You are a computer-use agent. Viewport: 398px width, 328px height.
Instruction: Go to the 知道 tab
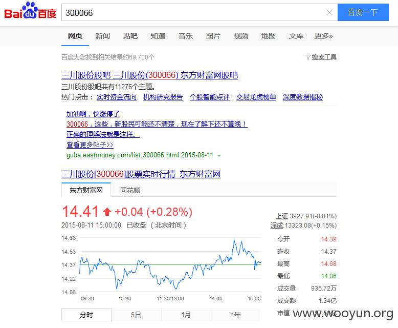(x=158, y=36)
